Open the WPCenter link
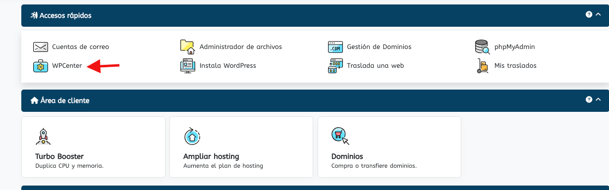The image size is (609, 190). click(67, 65)
